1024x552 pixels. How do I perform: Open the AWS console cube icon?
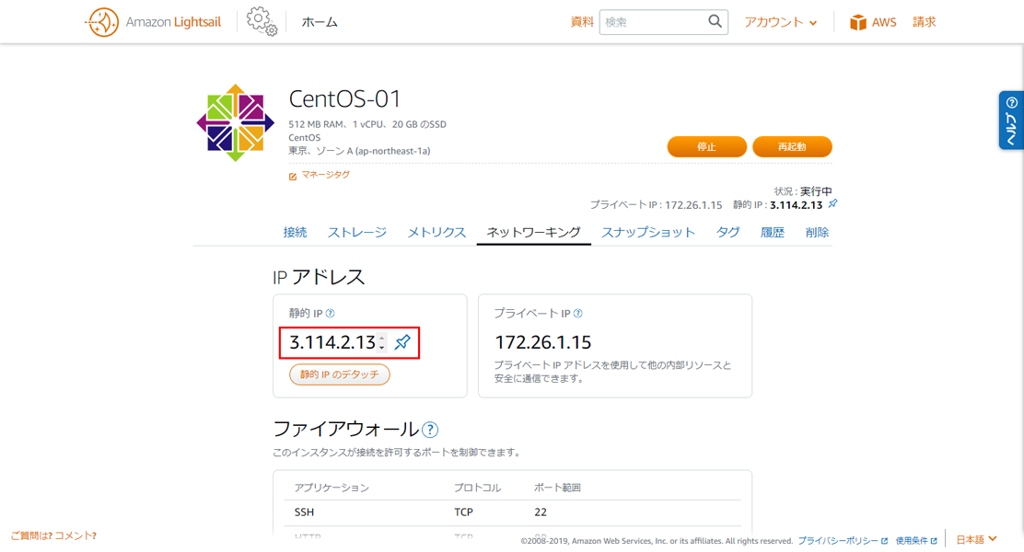pos(857,22)
